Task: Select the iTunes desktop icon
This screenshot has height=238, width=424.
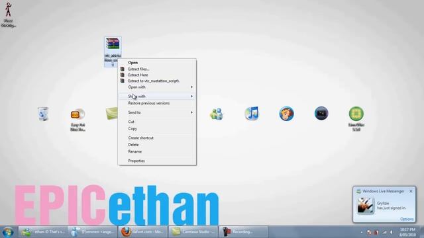Action: click(252, 113)
